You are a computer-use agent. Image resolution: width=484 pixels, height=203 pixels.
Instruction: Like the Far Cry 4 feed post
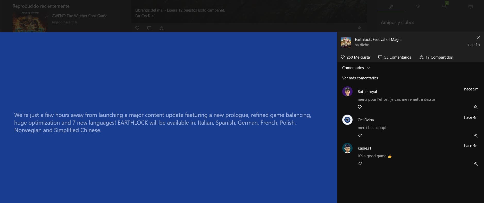137,28
